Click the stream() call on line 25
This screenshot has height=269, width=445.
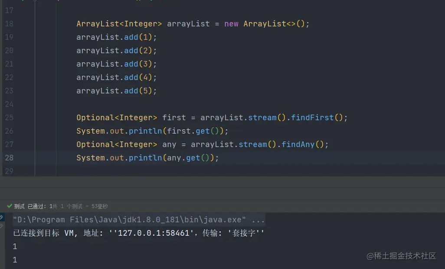click(267, 118)
